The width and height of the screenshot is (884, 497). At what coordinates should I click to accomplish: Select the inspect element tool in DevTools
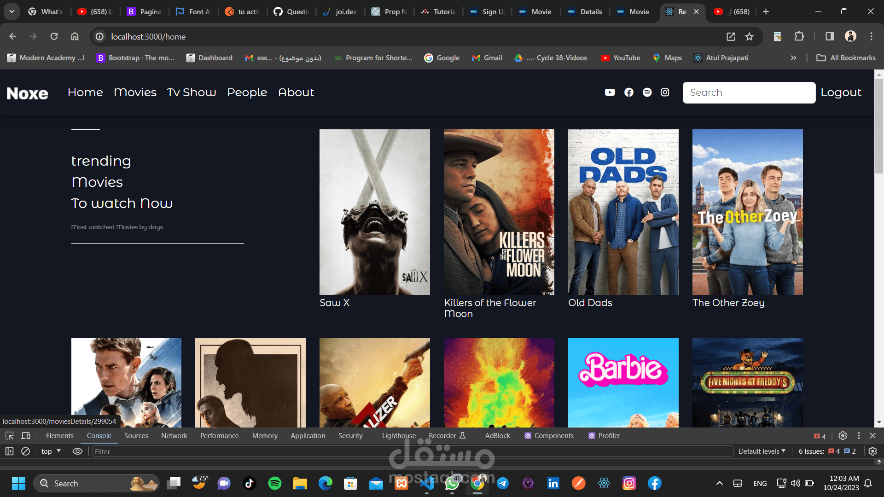tap(9, 435)
